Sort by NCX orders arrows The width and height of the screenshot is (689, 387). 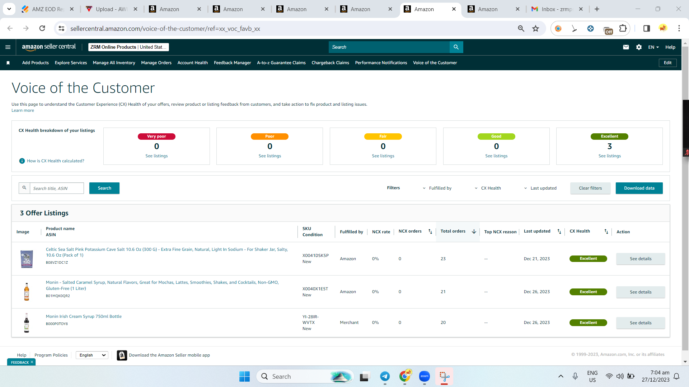[x=430, y=231]
